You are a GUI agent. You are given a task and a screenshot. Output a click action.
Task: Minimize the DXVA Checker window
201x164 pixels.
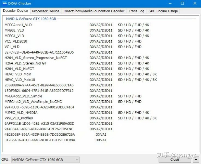click(170, 3)
